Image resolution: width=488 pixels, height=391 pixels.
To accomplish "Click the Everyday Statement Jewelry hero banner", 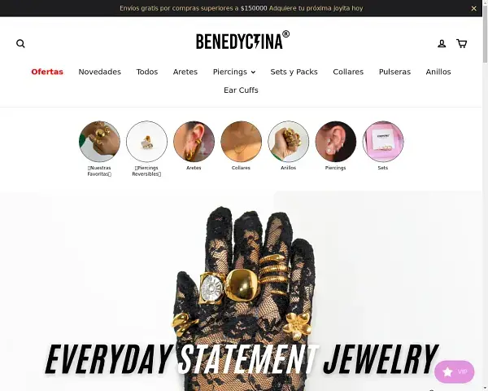I will (241, 291).
